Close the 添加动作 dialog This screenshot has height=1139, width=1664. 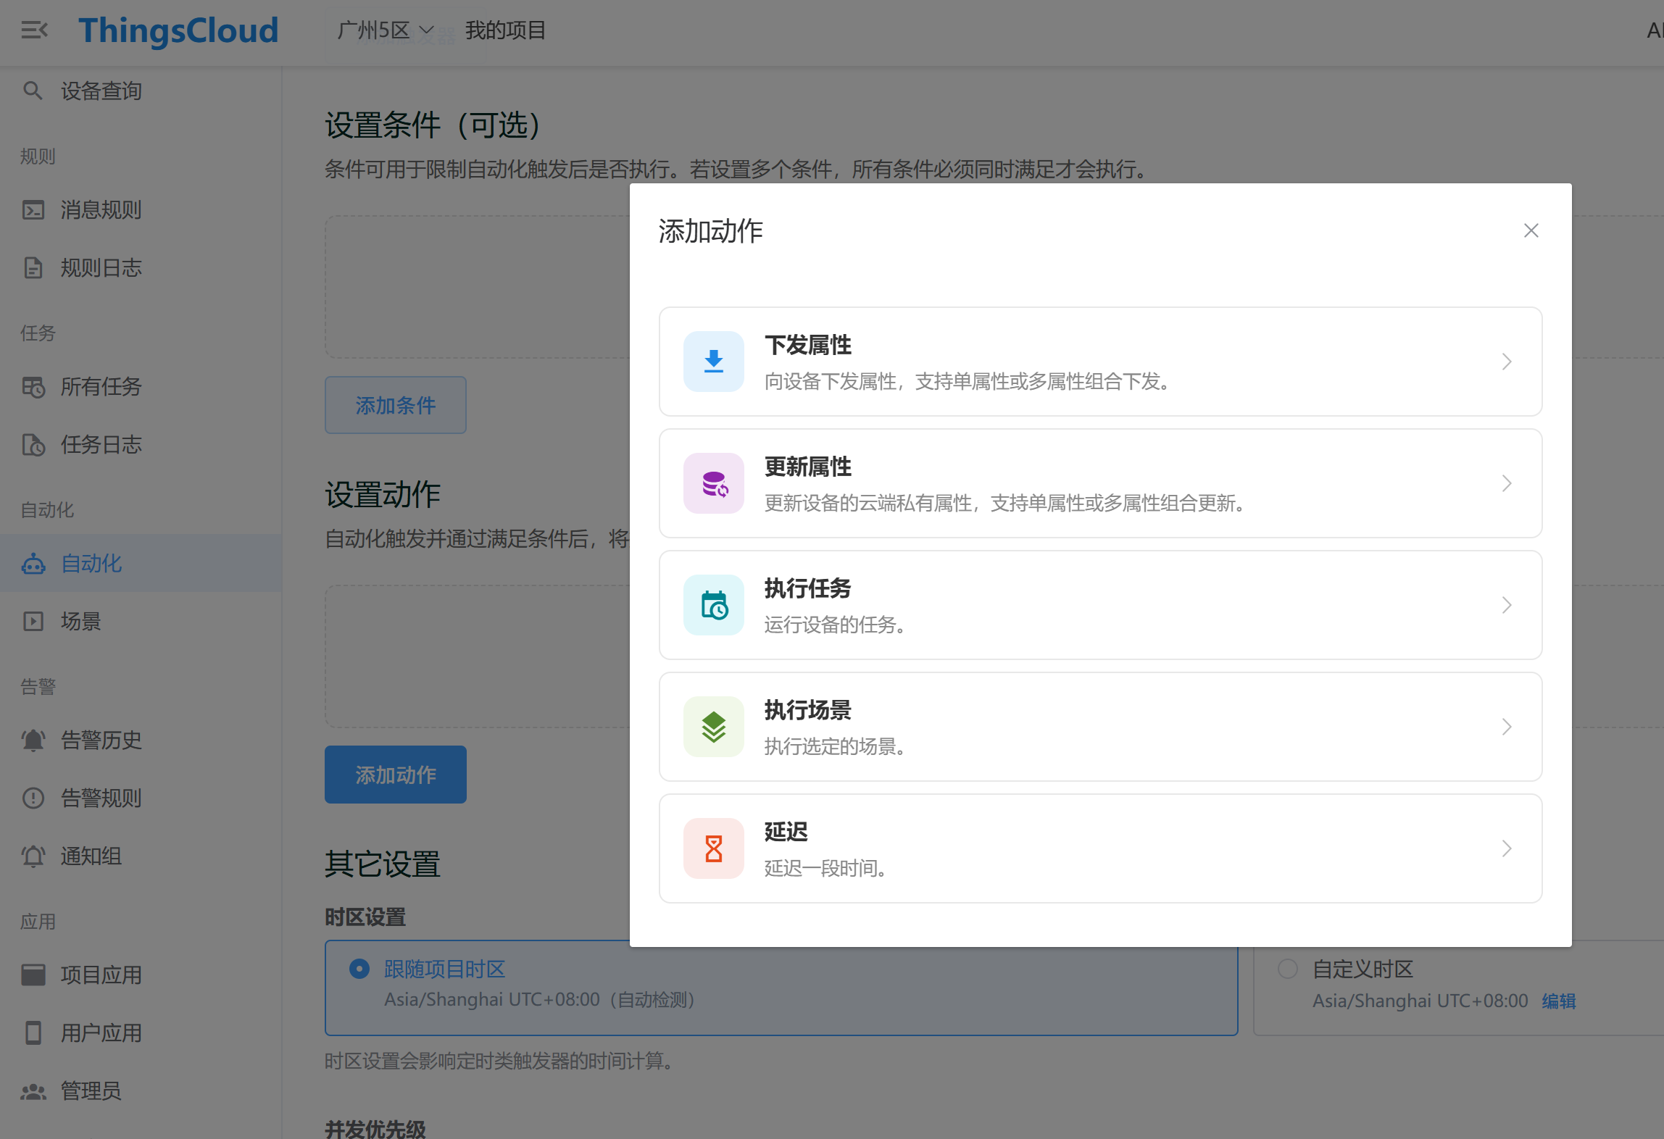click(x=1531, y=230)
